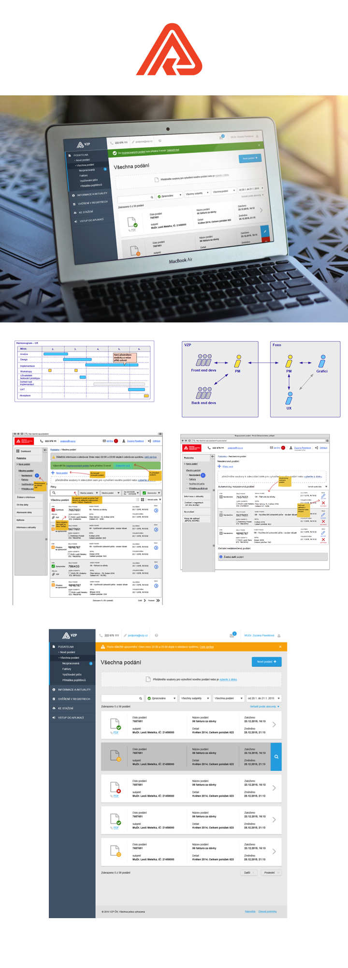Switch to grid view icon in left wireframe list

coord(143,499)
